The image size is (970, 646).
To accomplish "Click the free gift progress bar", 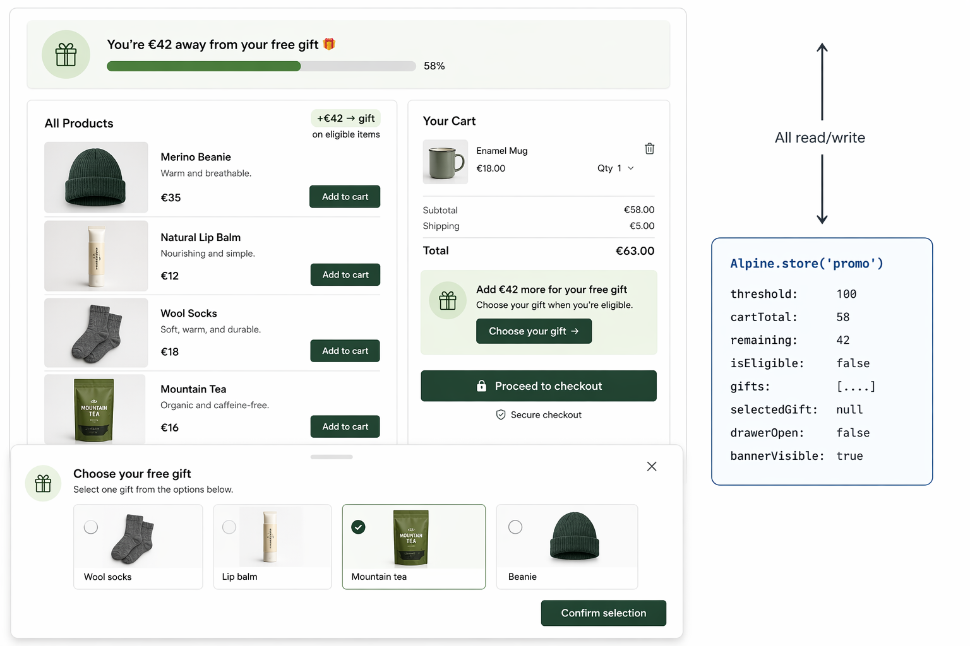I will pyautogui.click(x=261, y=66).
